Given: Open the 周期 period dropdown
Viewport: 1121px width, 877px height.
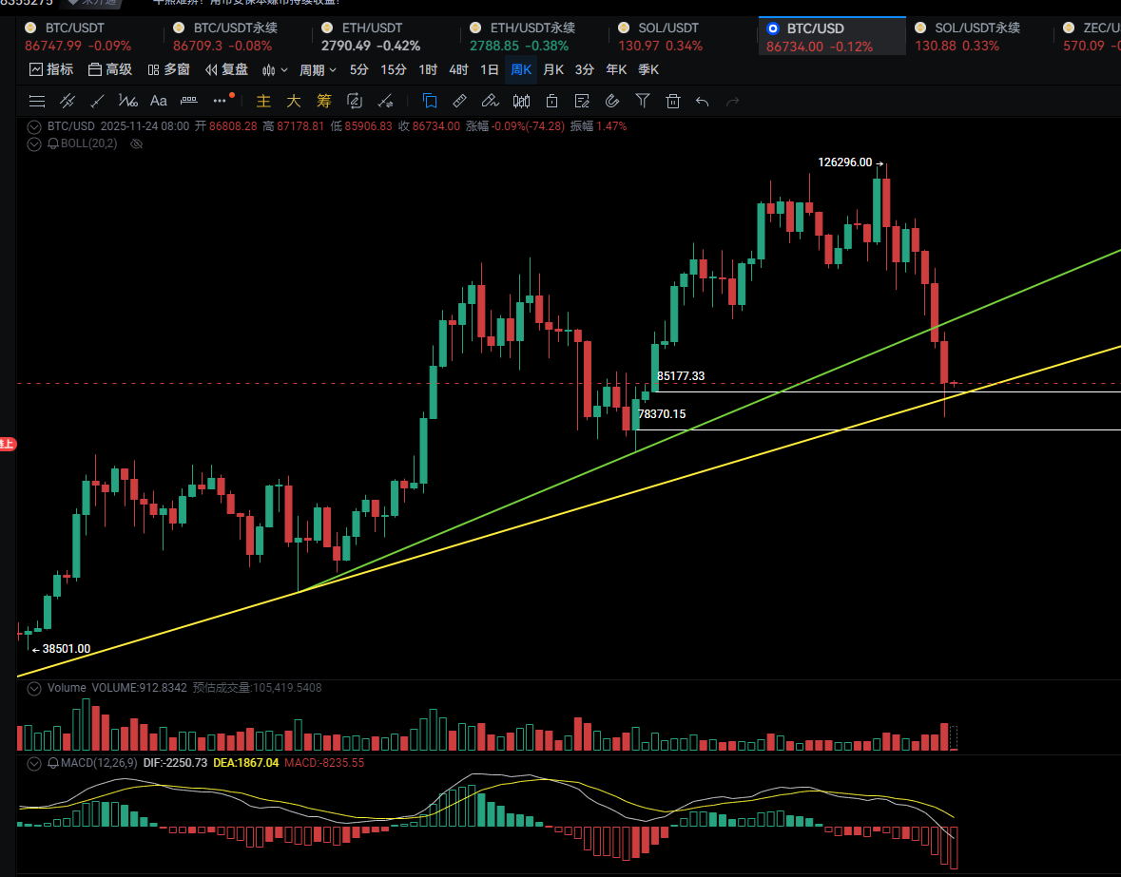Looking at the screenshot, I should pyautogui.click(x=318, y=69).
